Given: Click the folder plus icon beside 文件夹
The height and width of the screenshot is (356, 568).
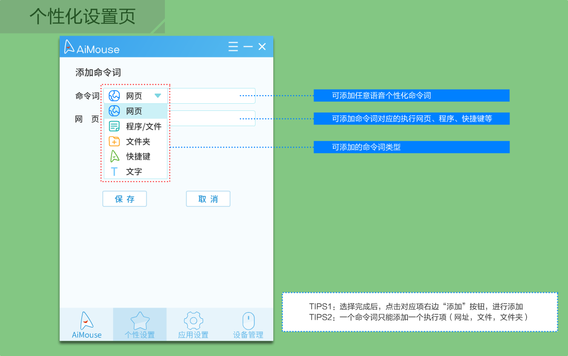Looking at the screenshot, I should click(x=115, y=141).
